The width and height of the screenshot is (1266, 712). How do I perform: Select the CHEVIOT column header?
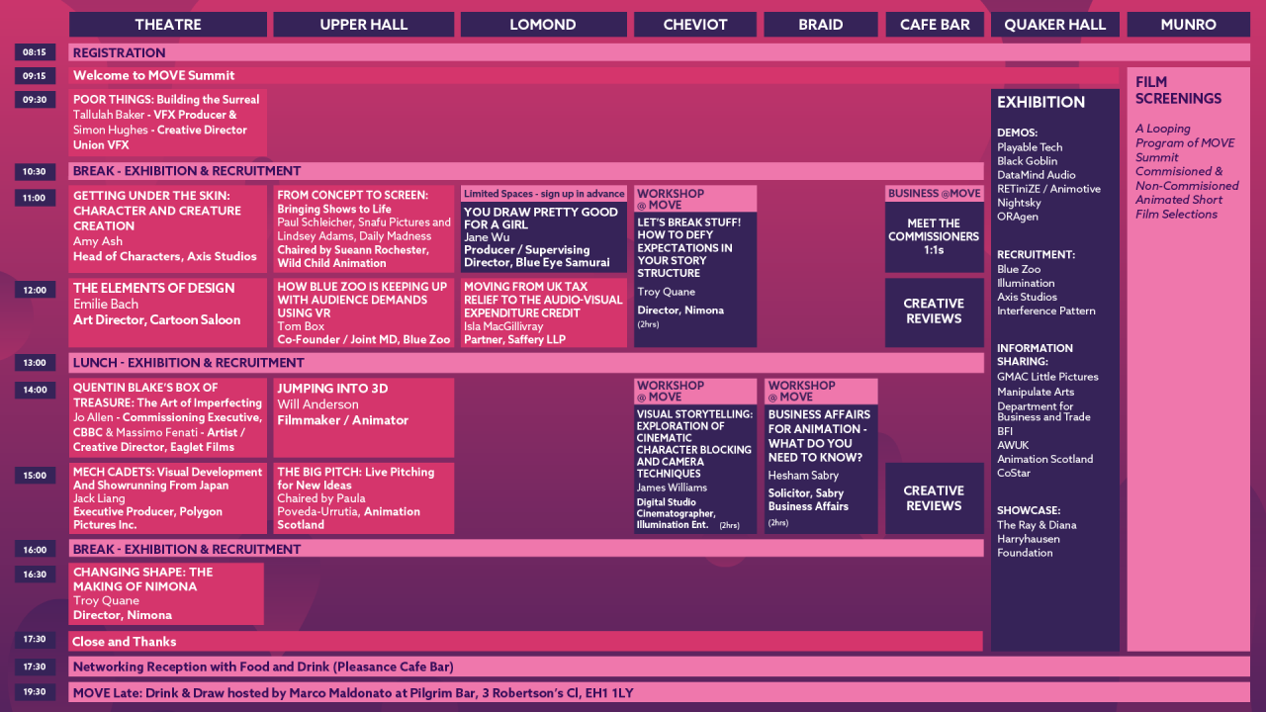pyautogui.click(x=695, y=25)
